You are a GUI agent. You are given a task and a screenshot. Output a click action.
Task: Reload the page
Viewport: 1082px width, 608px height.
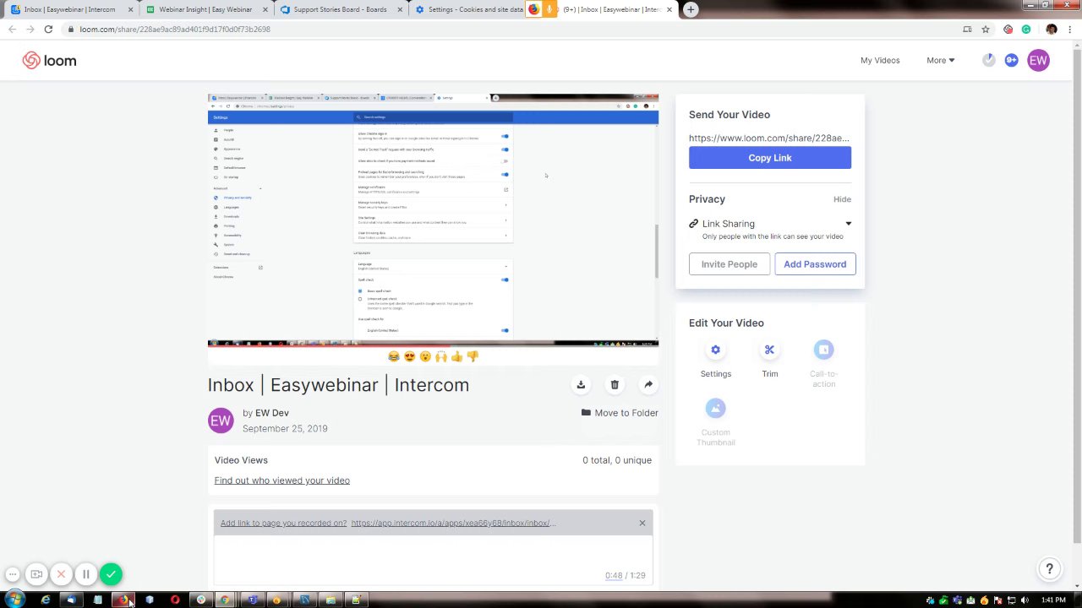(48, 29)
